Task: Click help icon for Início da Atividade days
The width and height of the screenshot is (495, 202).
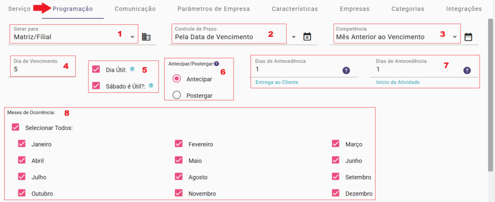Action: coord(467,71)
